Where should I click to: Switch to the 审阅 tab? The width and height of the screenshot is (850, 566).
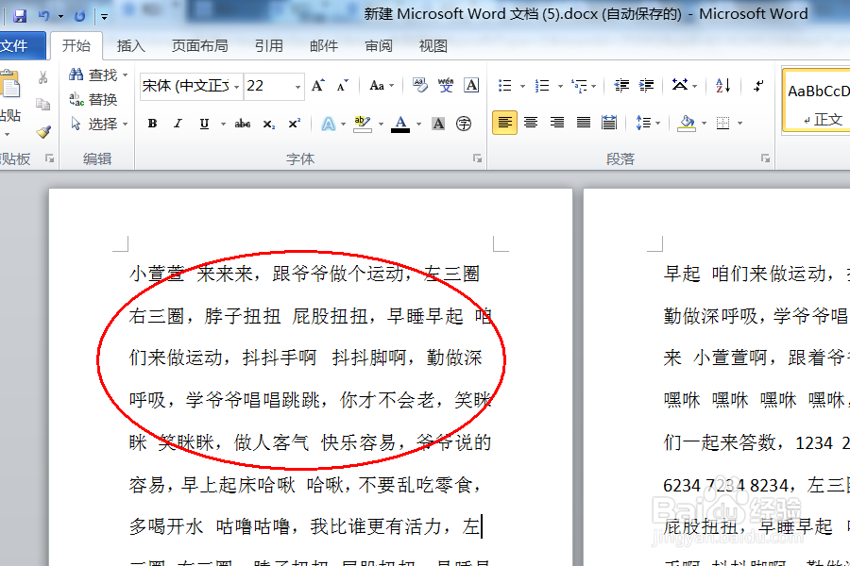[x=379, y=46]
